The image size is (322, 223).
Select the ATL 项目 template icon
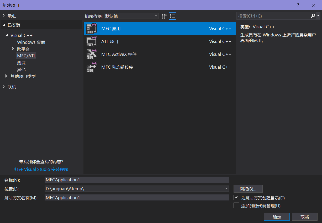pos(92,41)
